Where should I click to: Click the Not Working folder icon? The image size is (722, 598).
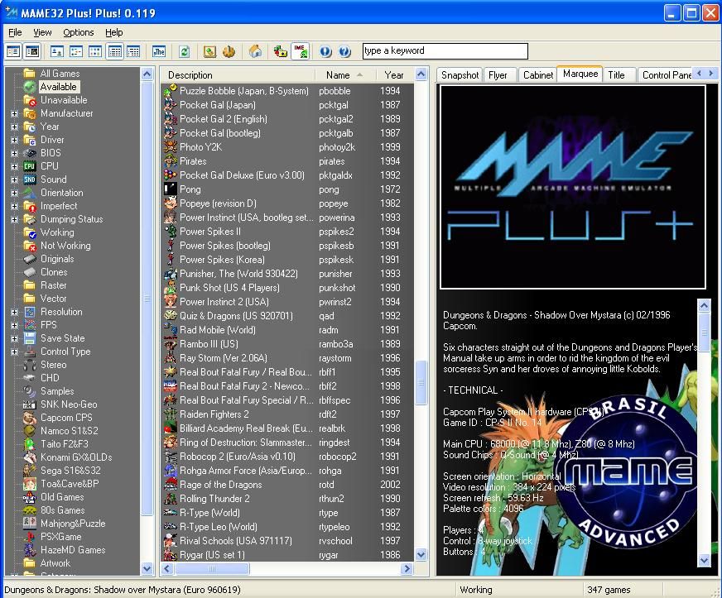30,246
